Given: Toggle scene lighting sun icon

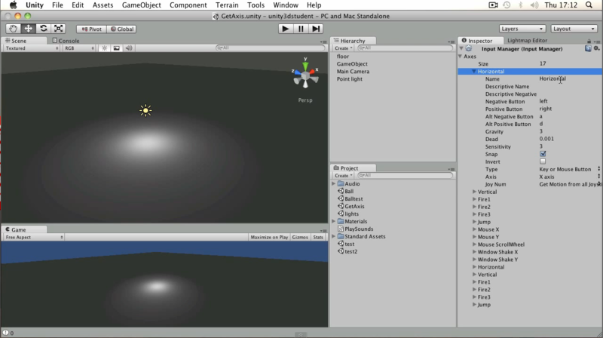Looking at the screenshot, I should [104, 48].
